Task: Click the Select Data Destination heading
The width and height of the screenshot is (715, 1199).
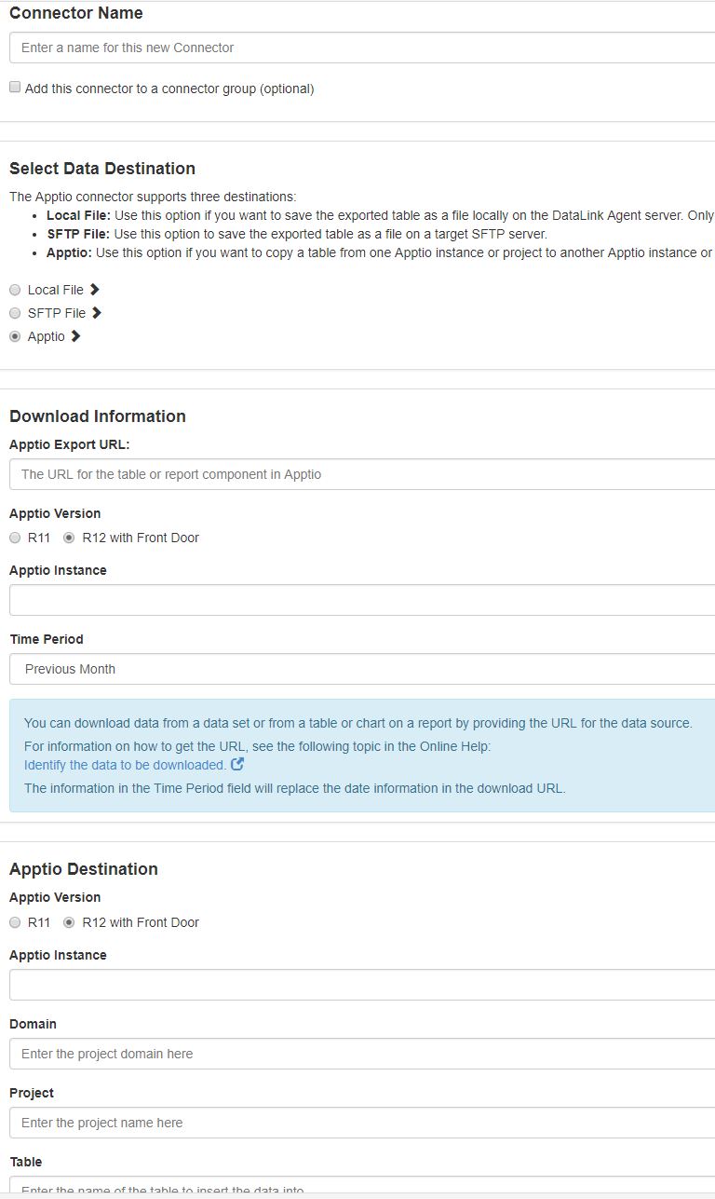Action: point(102,169)
